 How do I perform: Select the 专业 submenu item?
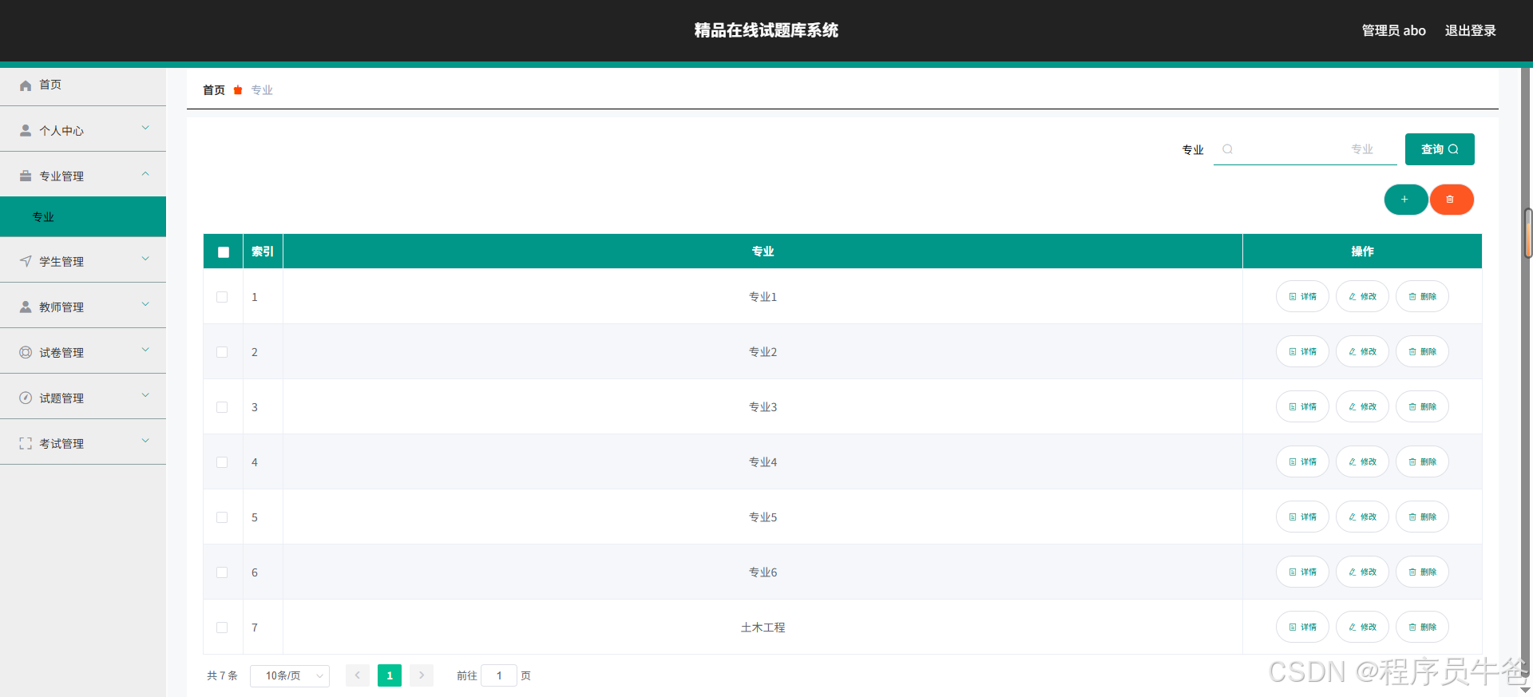83,217
